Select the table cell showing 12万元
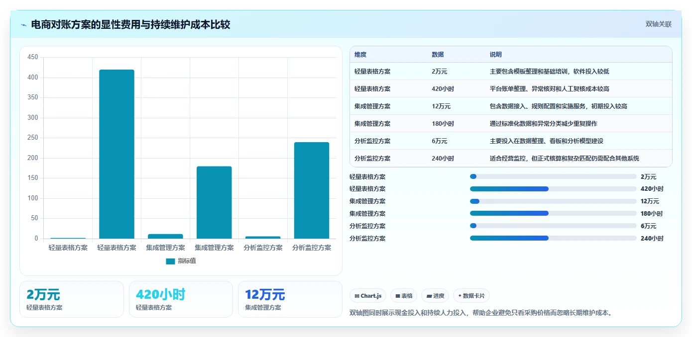The image size is (692, 337). pos(441,106)
